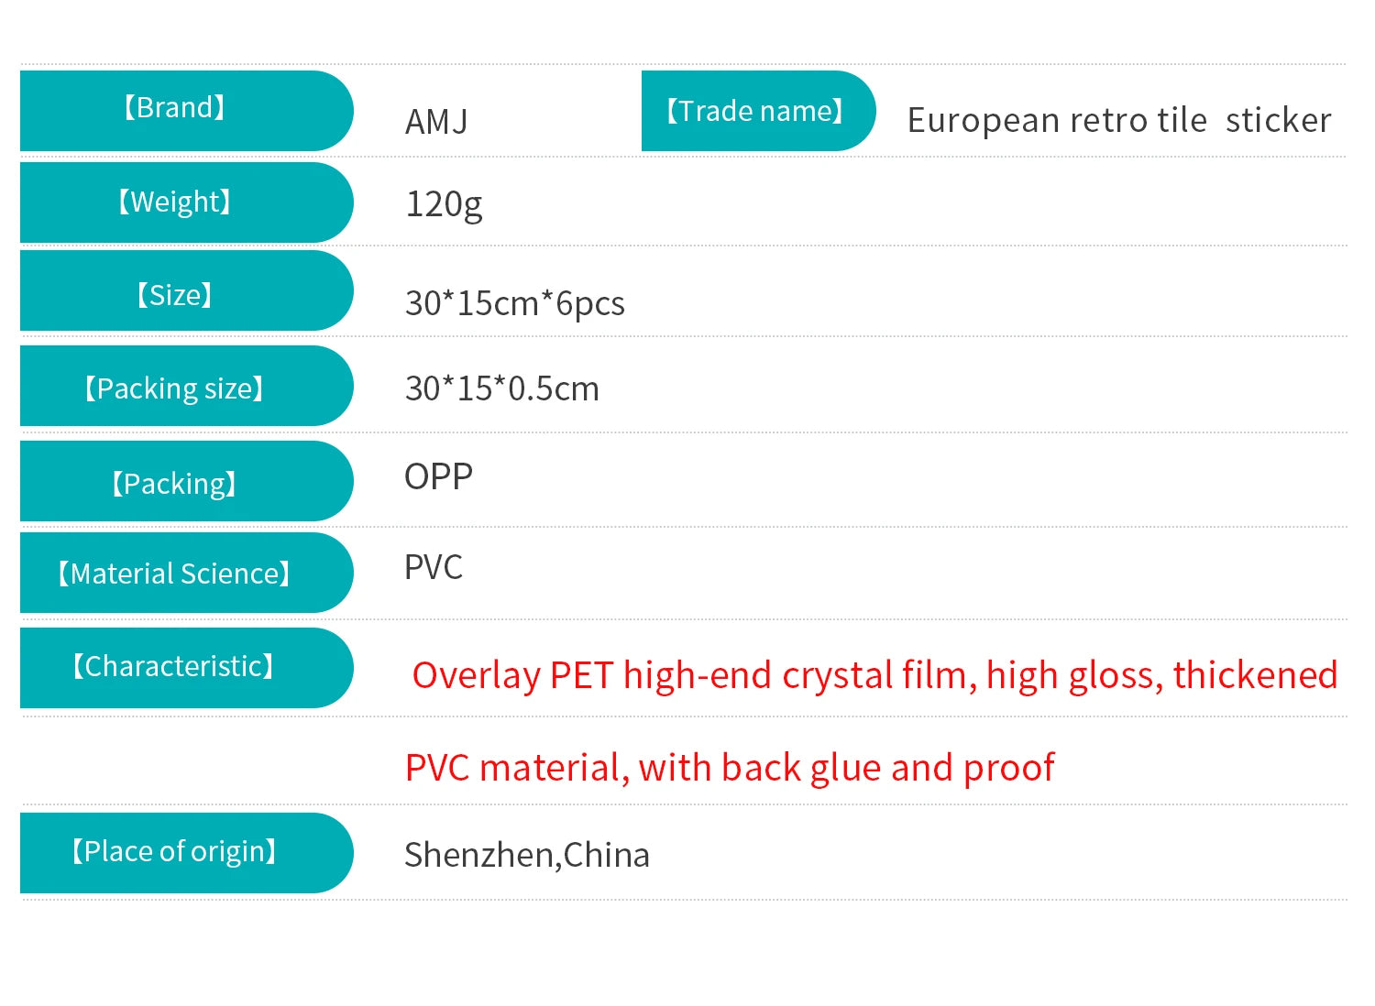Click European retro tile sticker text
1375x1006 pixels.
point(1118,121)
